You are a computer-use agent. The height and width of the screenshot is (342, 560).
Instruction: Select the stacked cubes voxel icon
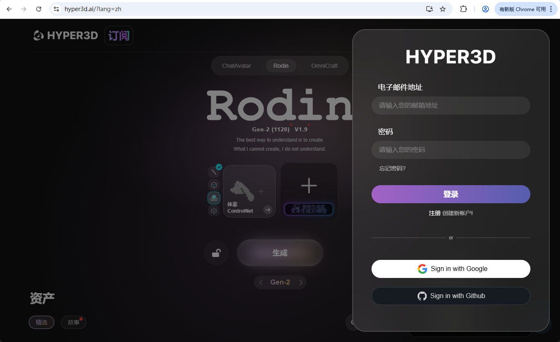[x=214, y=198]
